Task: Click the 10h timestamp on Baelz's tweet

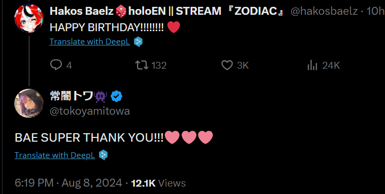Action: tap(375, 11)
